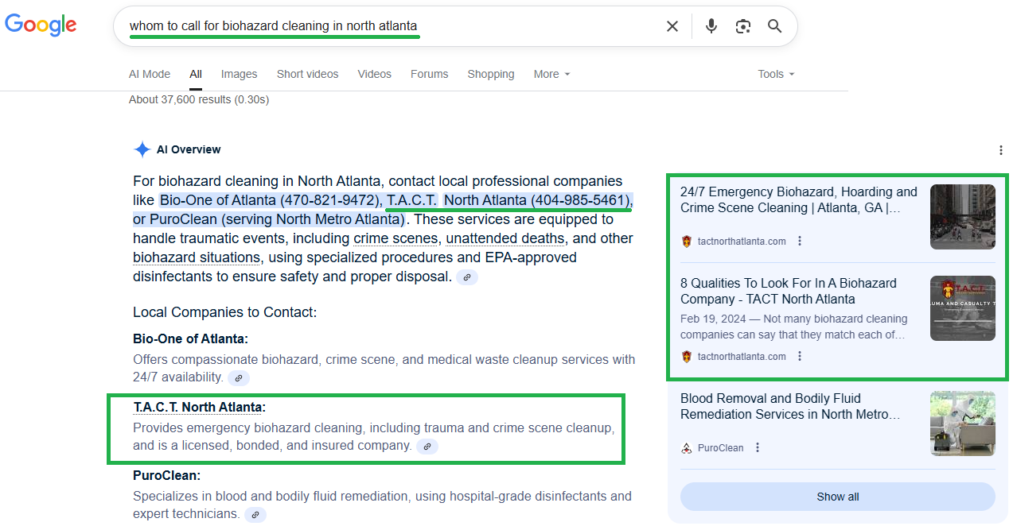The image size is (1013, 526).
Task: Click Local Companies to Contact heading
Action: tap(224, 312)
